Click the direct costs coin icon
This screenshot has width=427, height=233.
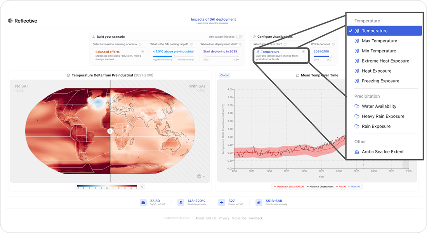coord(259,202)
